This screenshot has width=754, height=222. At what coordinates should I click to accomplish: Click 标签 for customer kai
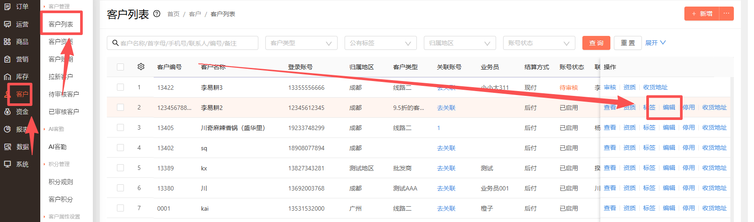(x=649, y=208)
